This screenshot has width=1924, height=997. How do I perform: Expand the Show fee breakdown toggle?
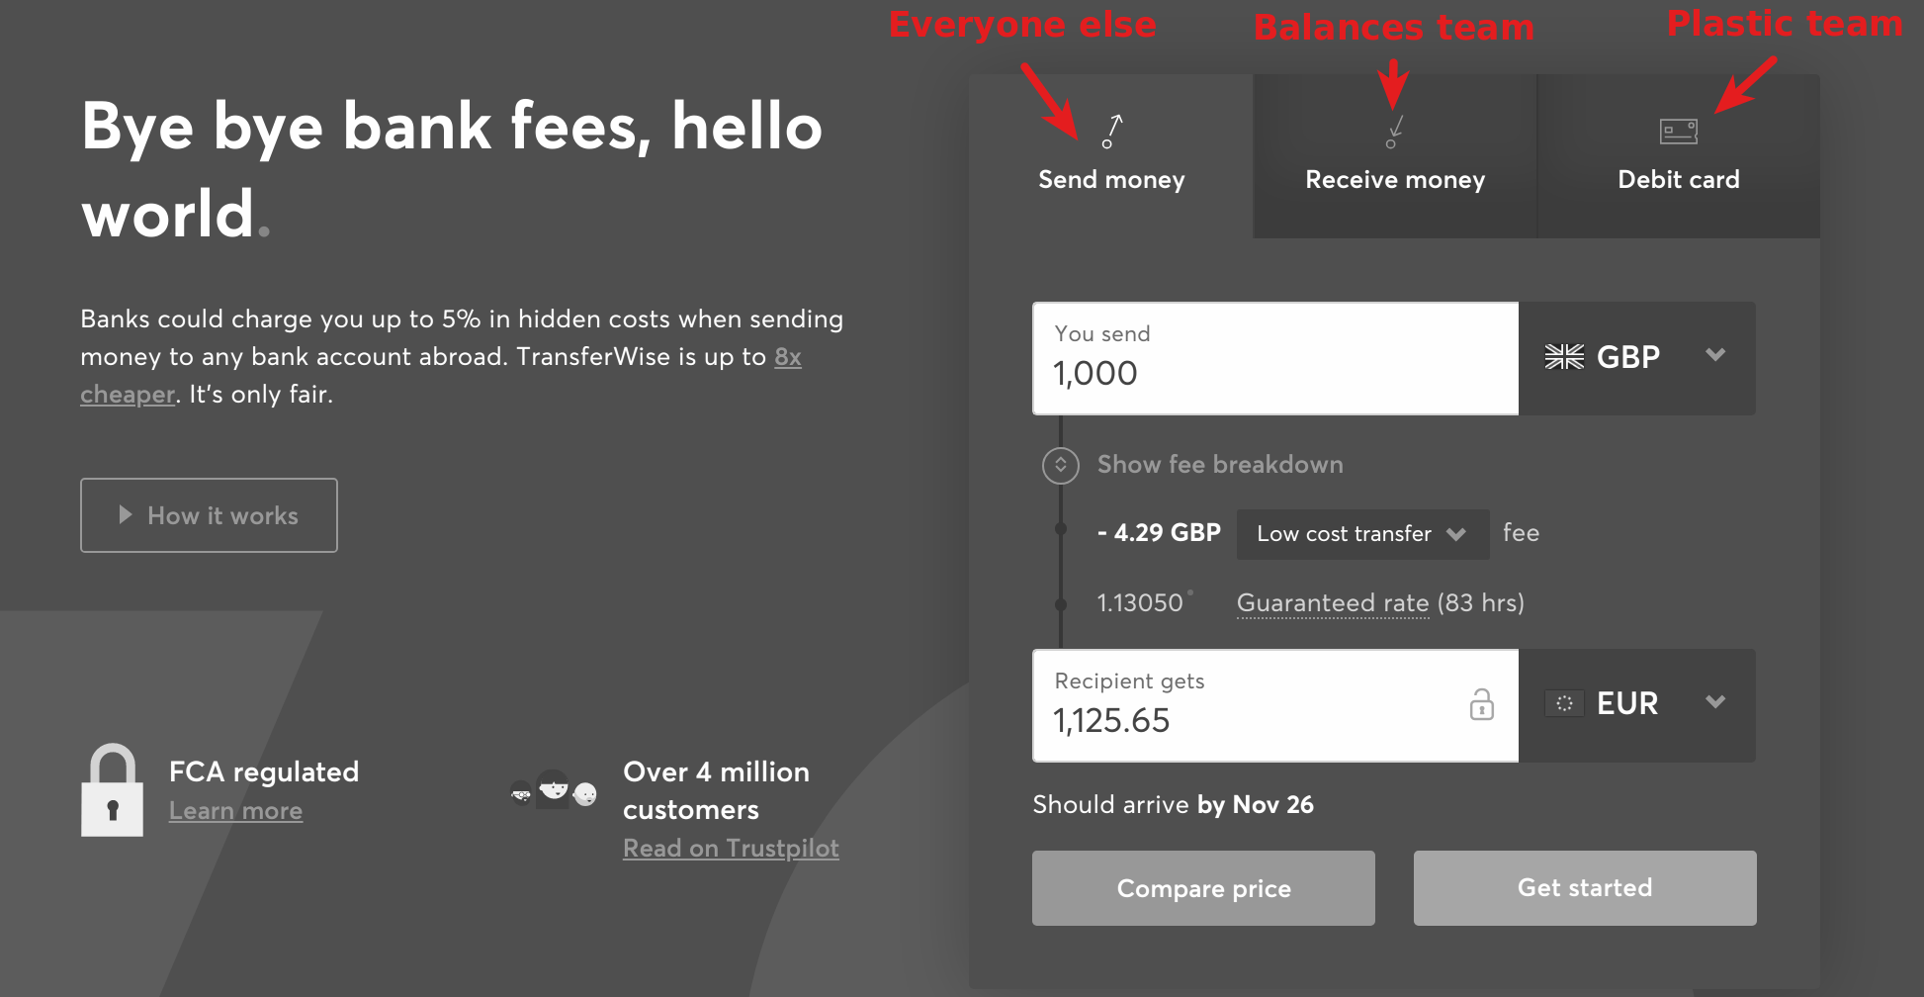click(x=1061, y=464)
